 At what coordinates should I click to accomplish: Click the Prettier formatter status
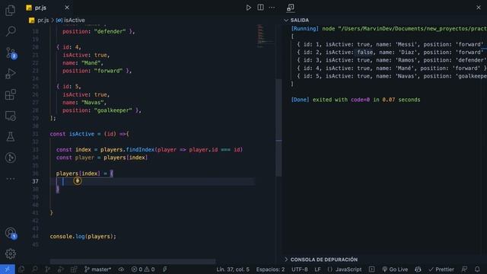(x=441, y=269)
